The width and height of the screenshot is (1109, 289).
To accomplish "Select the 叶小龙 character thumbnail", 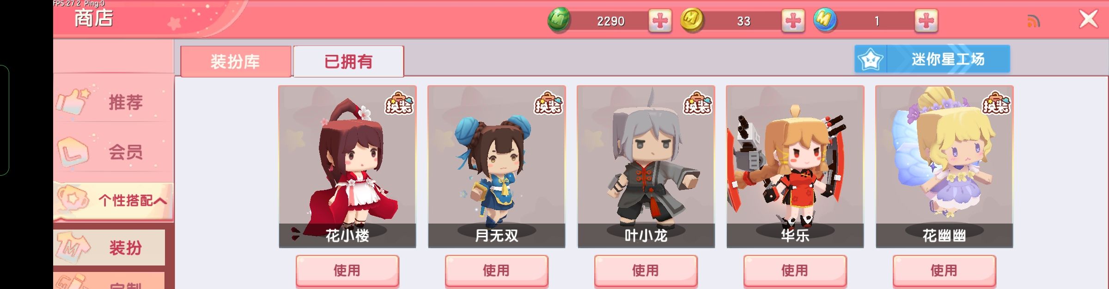I will [x=646, y=166].
